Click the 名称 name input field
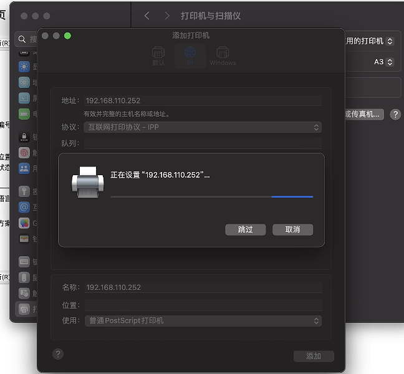 pos(203,287)
